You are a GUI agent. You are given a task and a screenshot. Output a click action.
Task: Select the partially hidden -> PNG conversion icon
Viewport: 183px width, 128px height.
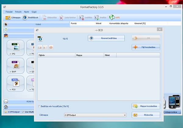(x=30, y=48)
